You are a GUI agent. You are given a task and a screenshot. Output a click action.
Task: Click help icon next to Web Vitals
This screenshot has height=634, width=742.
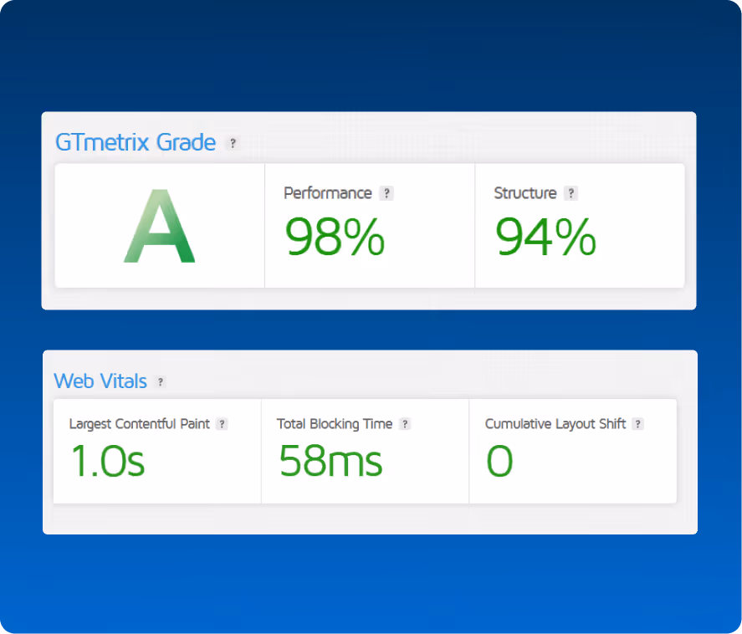pyautogui.click(x=161, y=381)
